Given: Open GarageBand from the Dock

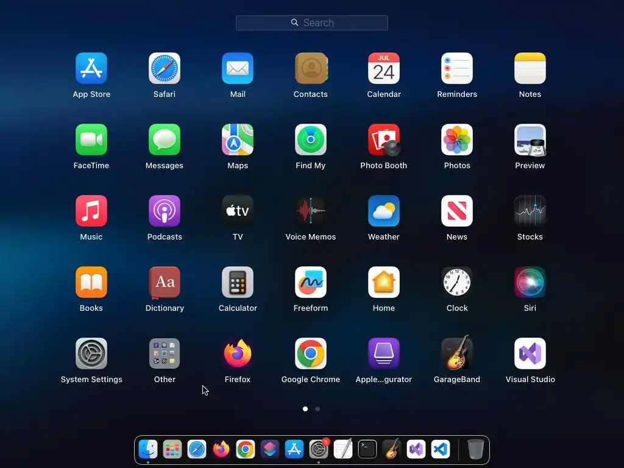Looking at the screenshot, I should point(392,449).
